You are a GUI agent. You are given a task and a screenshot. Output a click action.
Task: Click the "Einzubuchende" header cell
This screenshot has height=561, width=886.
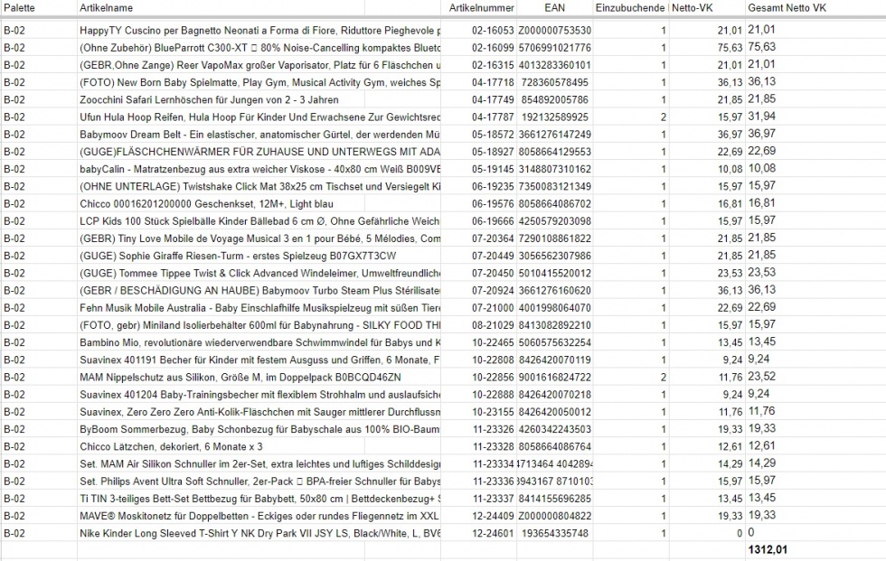(630, 8)
